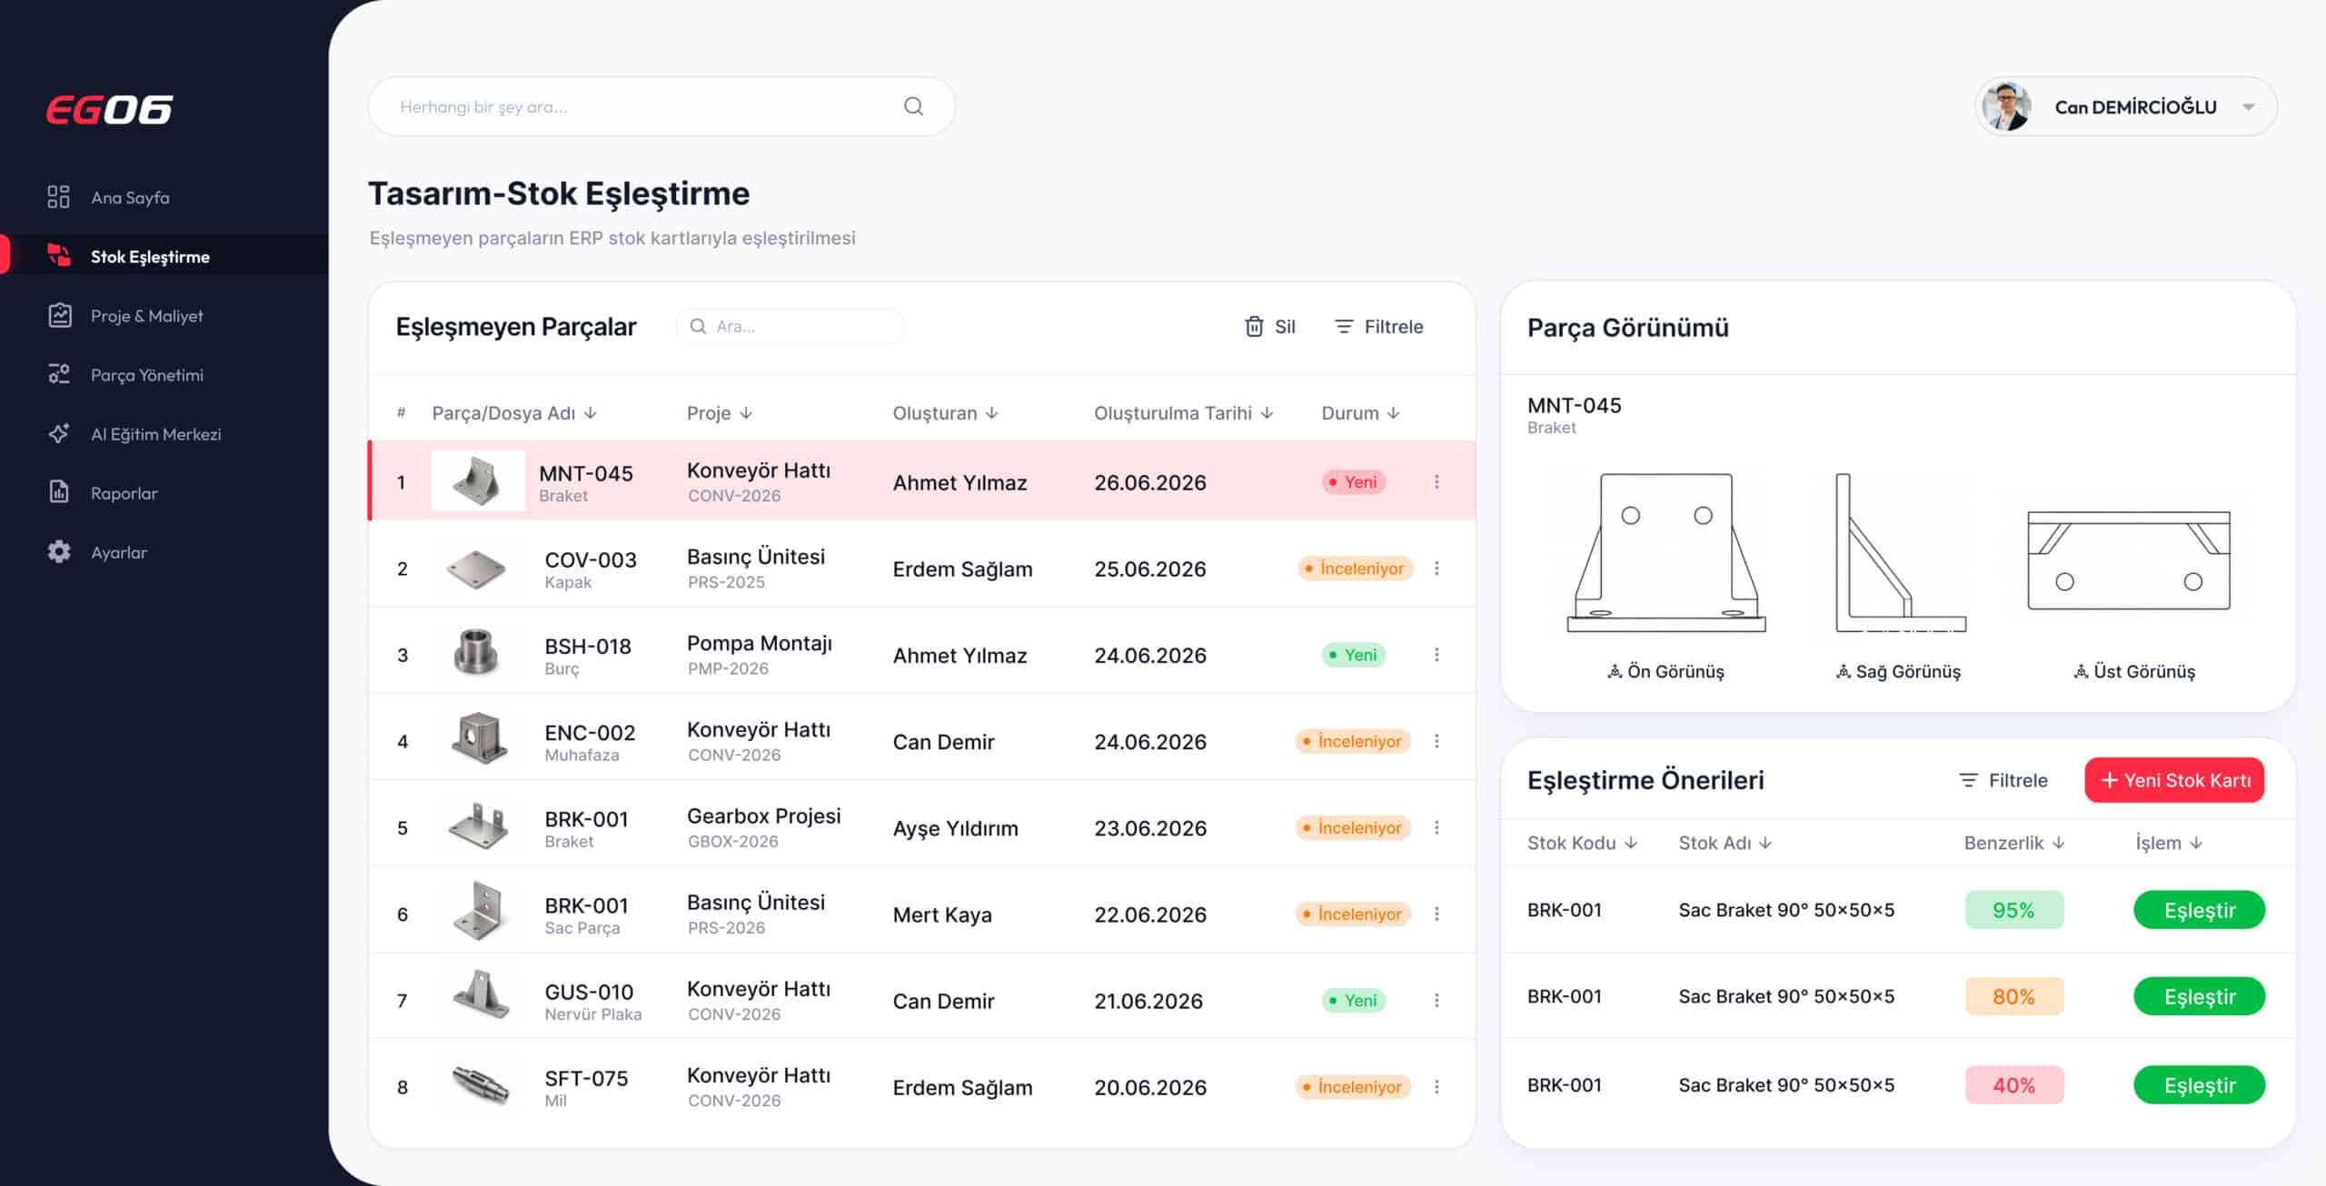Open the Raporlar report icon
This screenshot has height=1186, width=2326.
click(x=59, y=492)
